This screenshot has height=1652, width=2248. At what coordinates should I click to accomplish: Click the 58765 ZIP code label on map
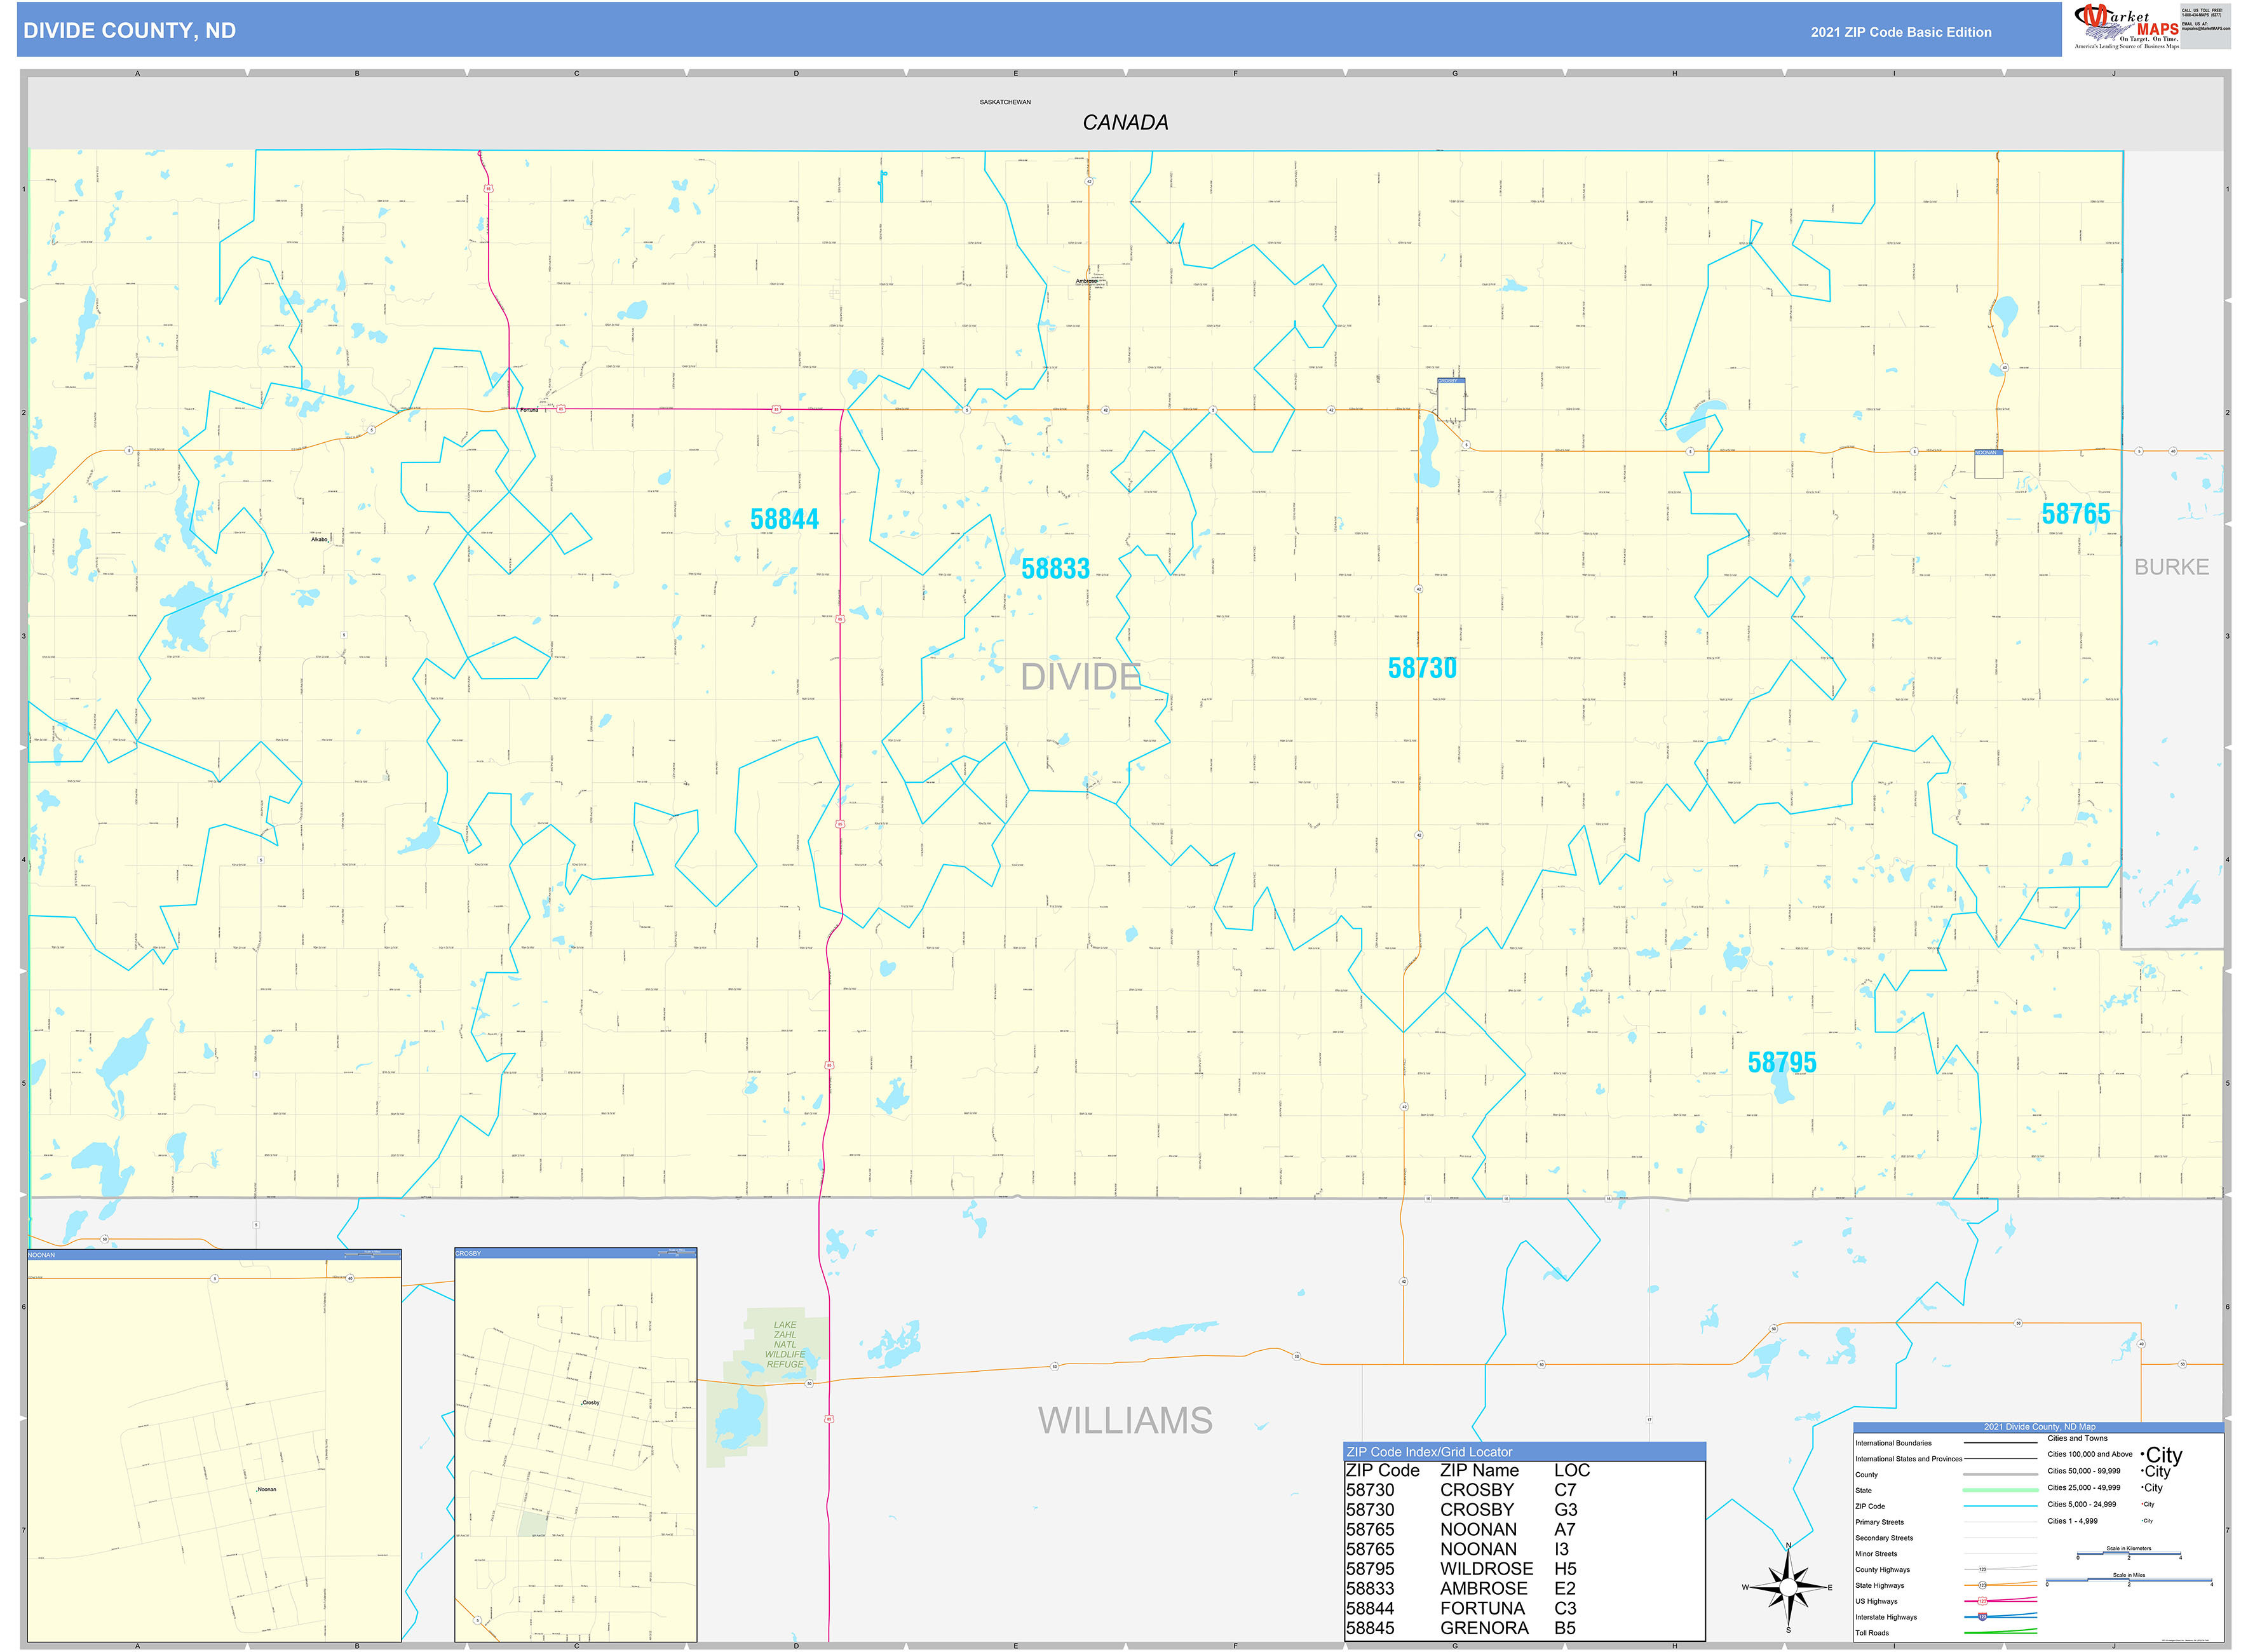pyautogui.click(x=2075, y=514)
